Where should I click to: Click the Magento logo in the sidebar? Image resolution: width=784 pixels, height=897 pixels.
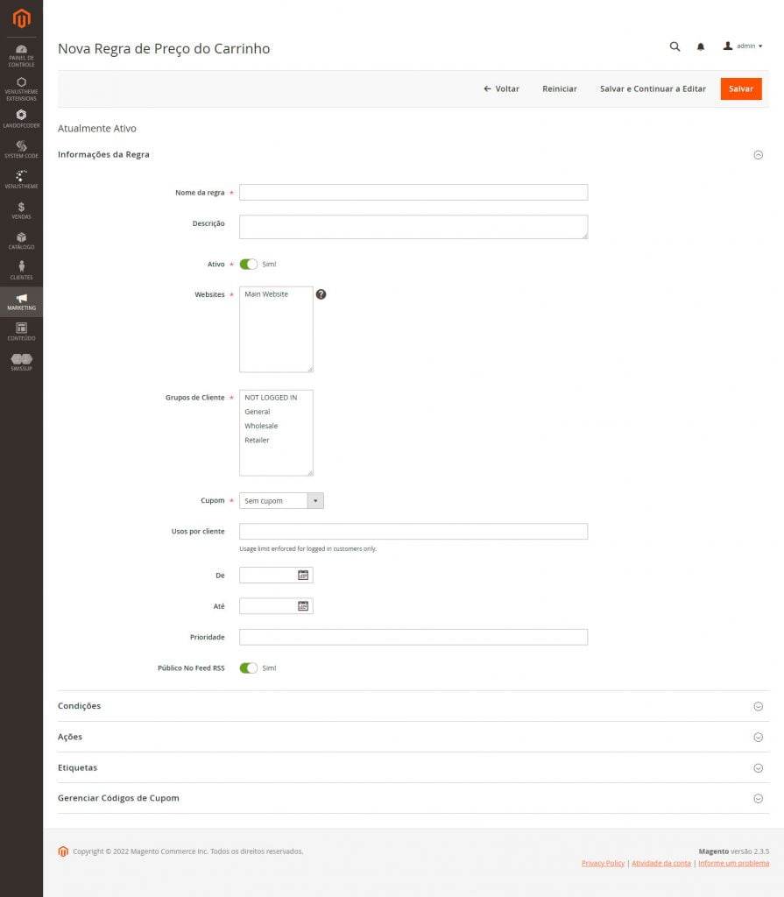pyautogui.click(x=21, y=18)
